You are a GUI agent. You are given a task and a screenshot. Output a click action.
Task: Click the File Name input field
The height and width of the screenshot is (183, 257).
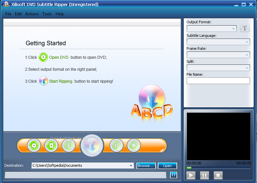point(218,81)
